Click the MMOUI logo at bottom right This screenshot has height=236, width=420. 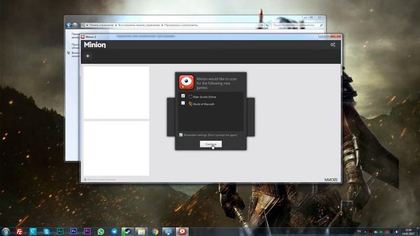point(331,180)
